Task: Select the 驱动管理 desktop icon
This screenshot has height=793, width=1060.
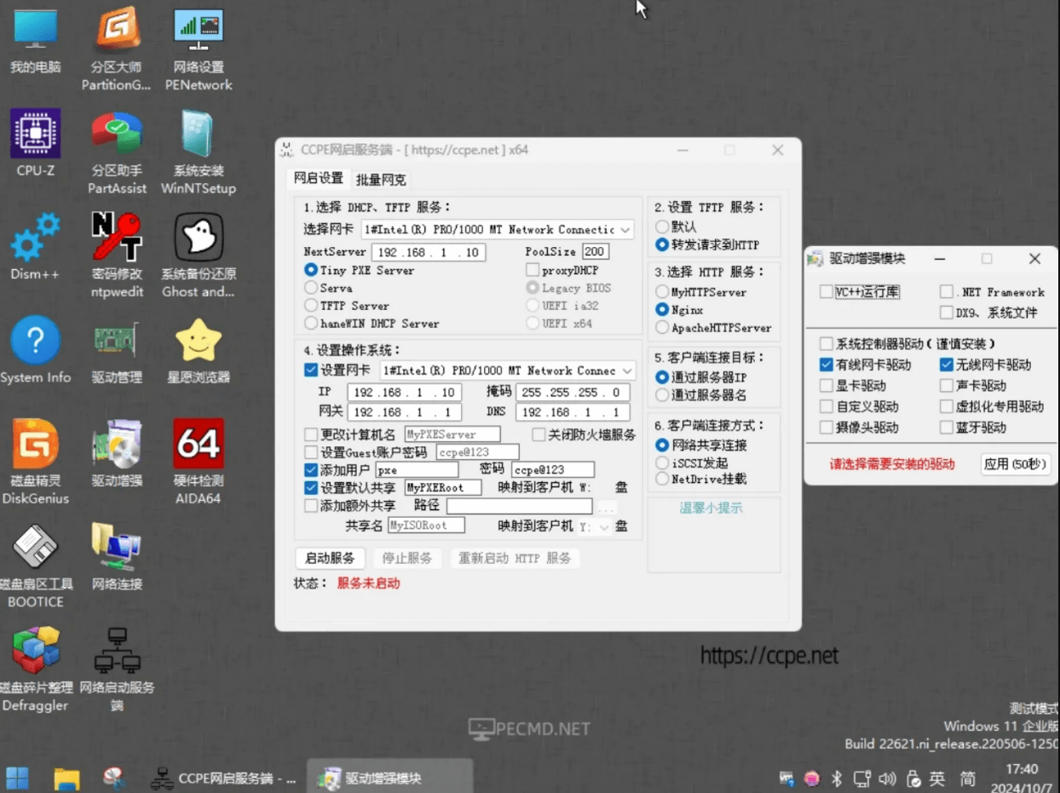Action: 117,351
